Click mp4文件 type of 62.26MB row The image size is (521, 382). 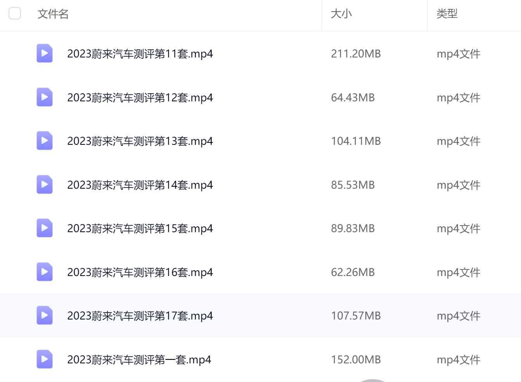pos(458,272)
